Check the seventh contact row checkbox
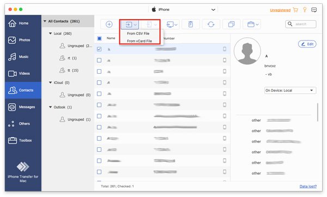327x197 pixels. pos(99,116)
